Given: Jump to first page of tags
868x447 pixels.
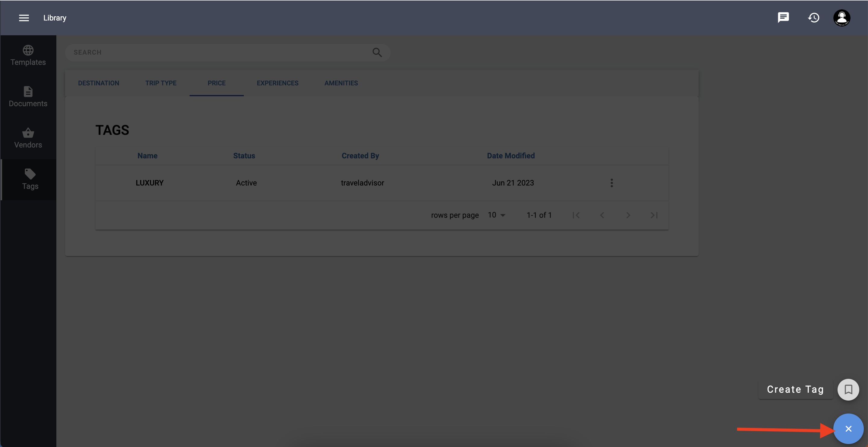Looking at the screenshot, I should (576, 215).
